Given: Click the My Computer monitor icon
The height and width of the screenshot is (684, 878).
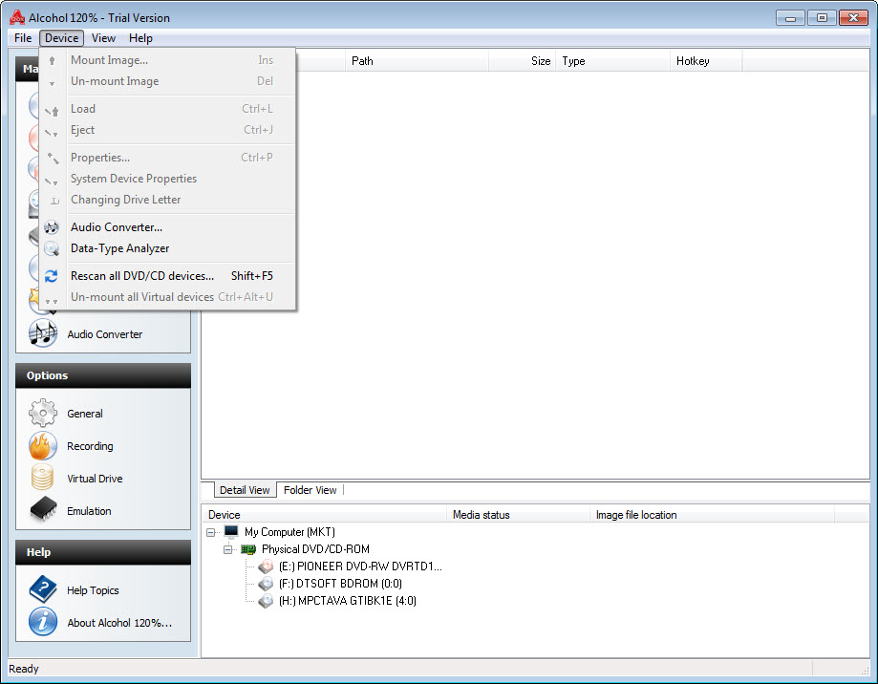Looking at the screenshot, I should (231, 531).
